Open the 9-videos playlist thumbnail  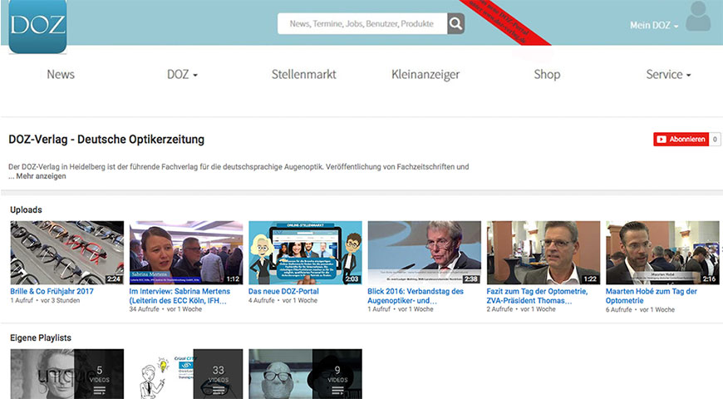click(305, 373)
